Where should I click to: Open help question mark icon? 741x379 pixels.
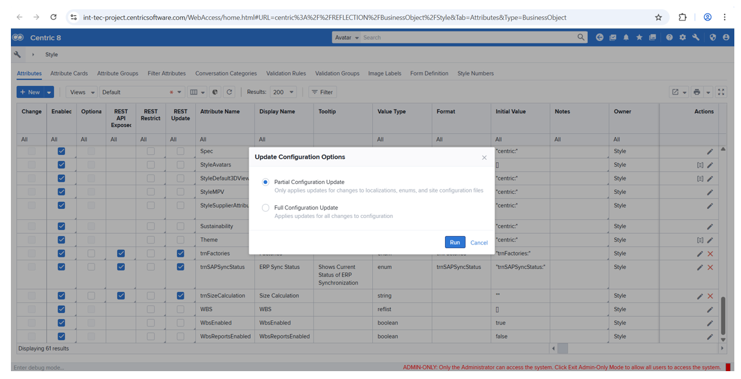(669, 38)
